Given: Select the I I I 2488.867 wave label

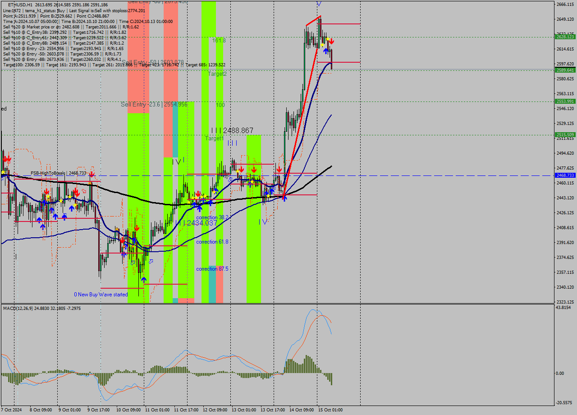Looking at the screenshot, I should pyautogui.click(x=232, y=130).
